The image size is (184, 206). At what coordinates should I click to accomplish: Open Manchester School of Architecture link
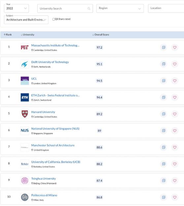(53, 145)
